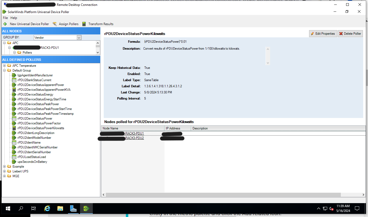Select the RACK3-PDU2 node row in table
Screen dimensions: 368x217
tap(233, 138)
